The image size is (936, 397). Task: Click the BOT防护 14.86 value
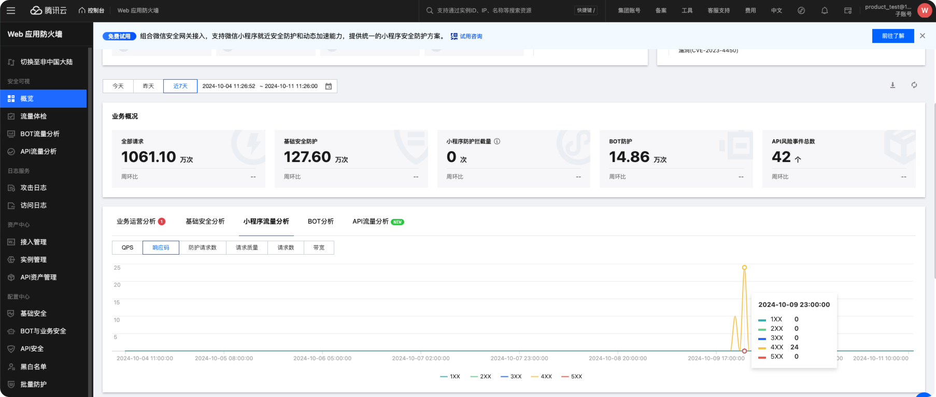(x=629, y=157)
